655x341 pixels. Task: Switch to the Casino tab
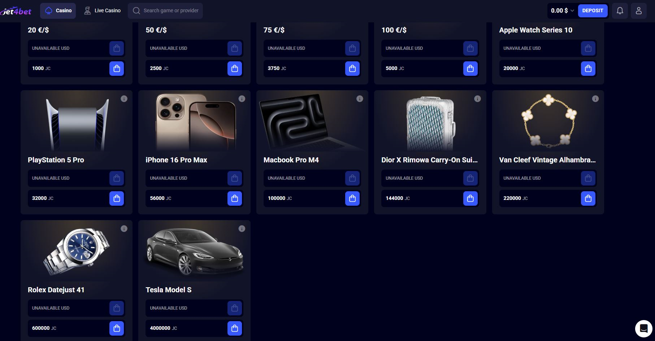58,11
